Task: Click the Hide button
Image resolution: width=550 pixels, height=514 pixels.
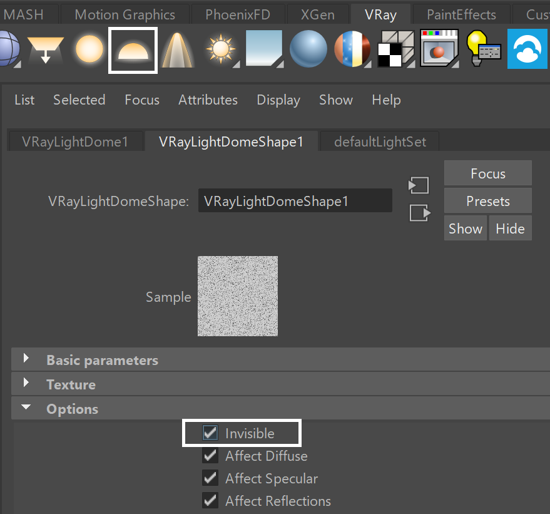Action: (511, 228)
